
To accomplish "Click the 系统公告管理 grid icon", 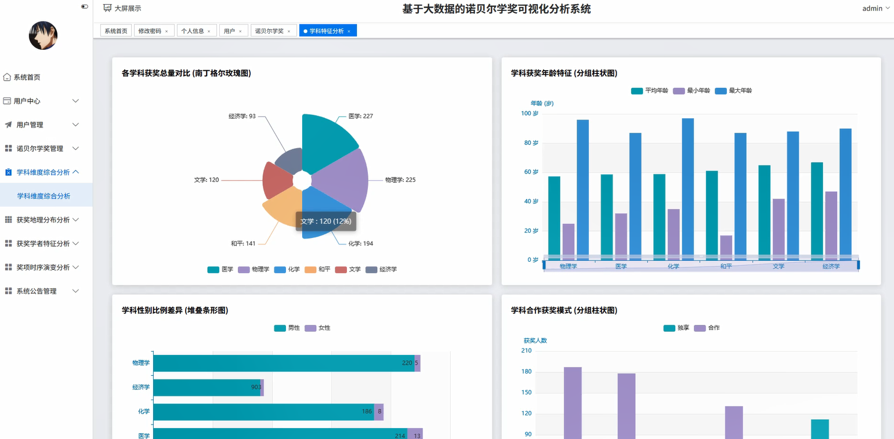I will click(8, 291).
